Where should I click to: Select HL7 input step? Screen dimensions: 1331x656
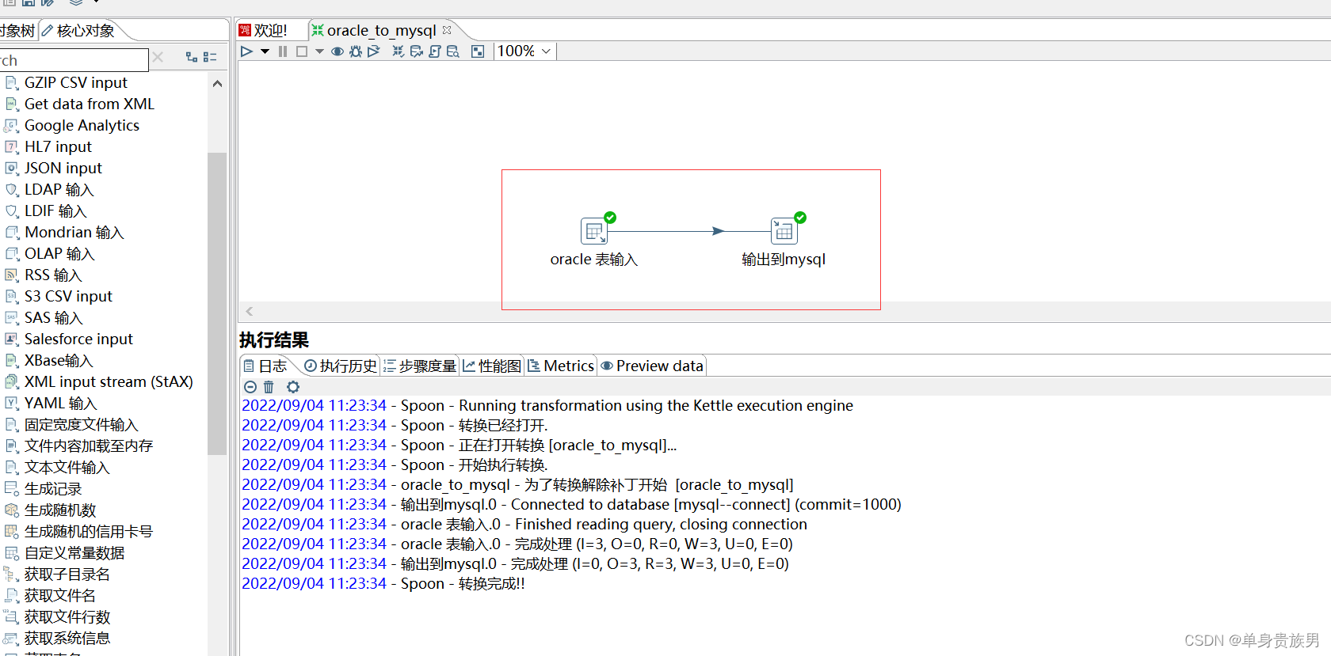coord(58,146)
